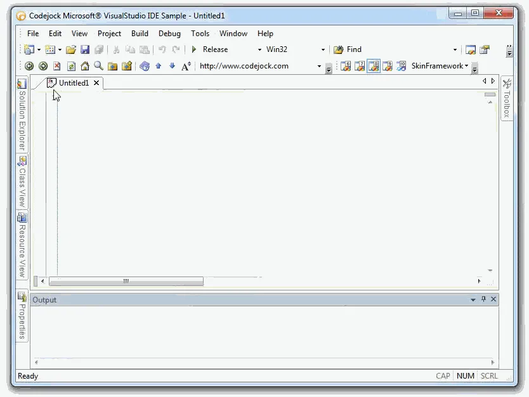Expand standard toolbar overflow chevron
Image resolution: width=529 pixels, height=397 pixels.
tap(509, 51)
